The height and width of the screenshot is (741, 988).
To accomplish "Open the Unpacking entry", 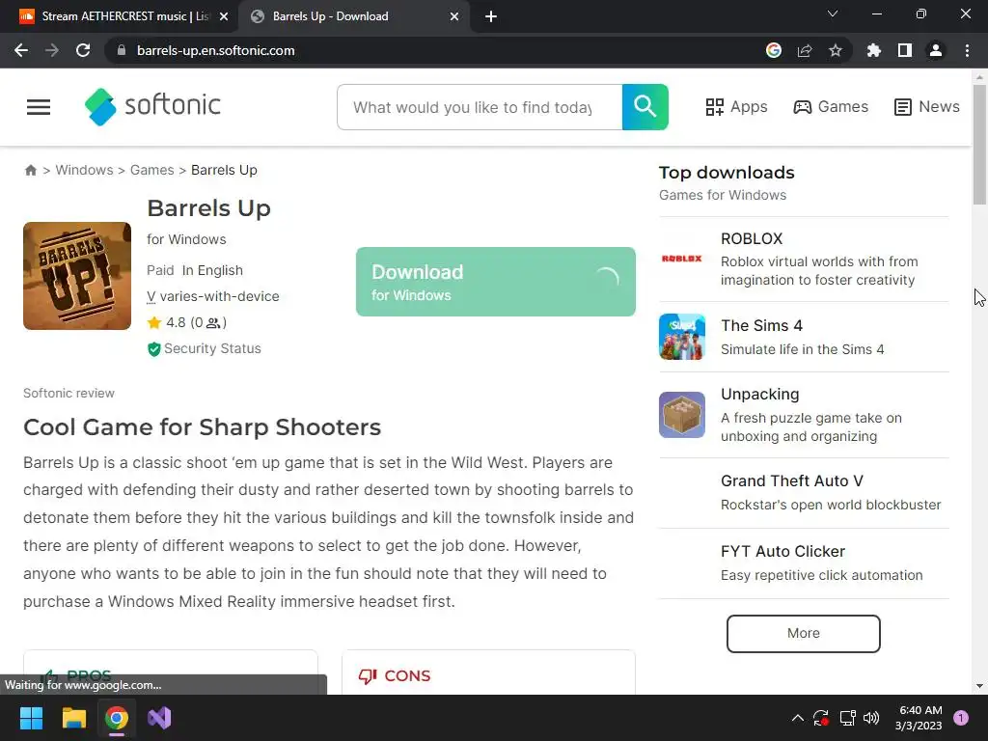I will [804, 415].
